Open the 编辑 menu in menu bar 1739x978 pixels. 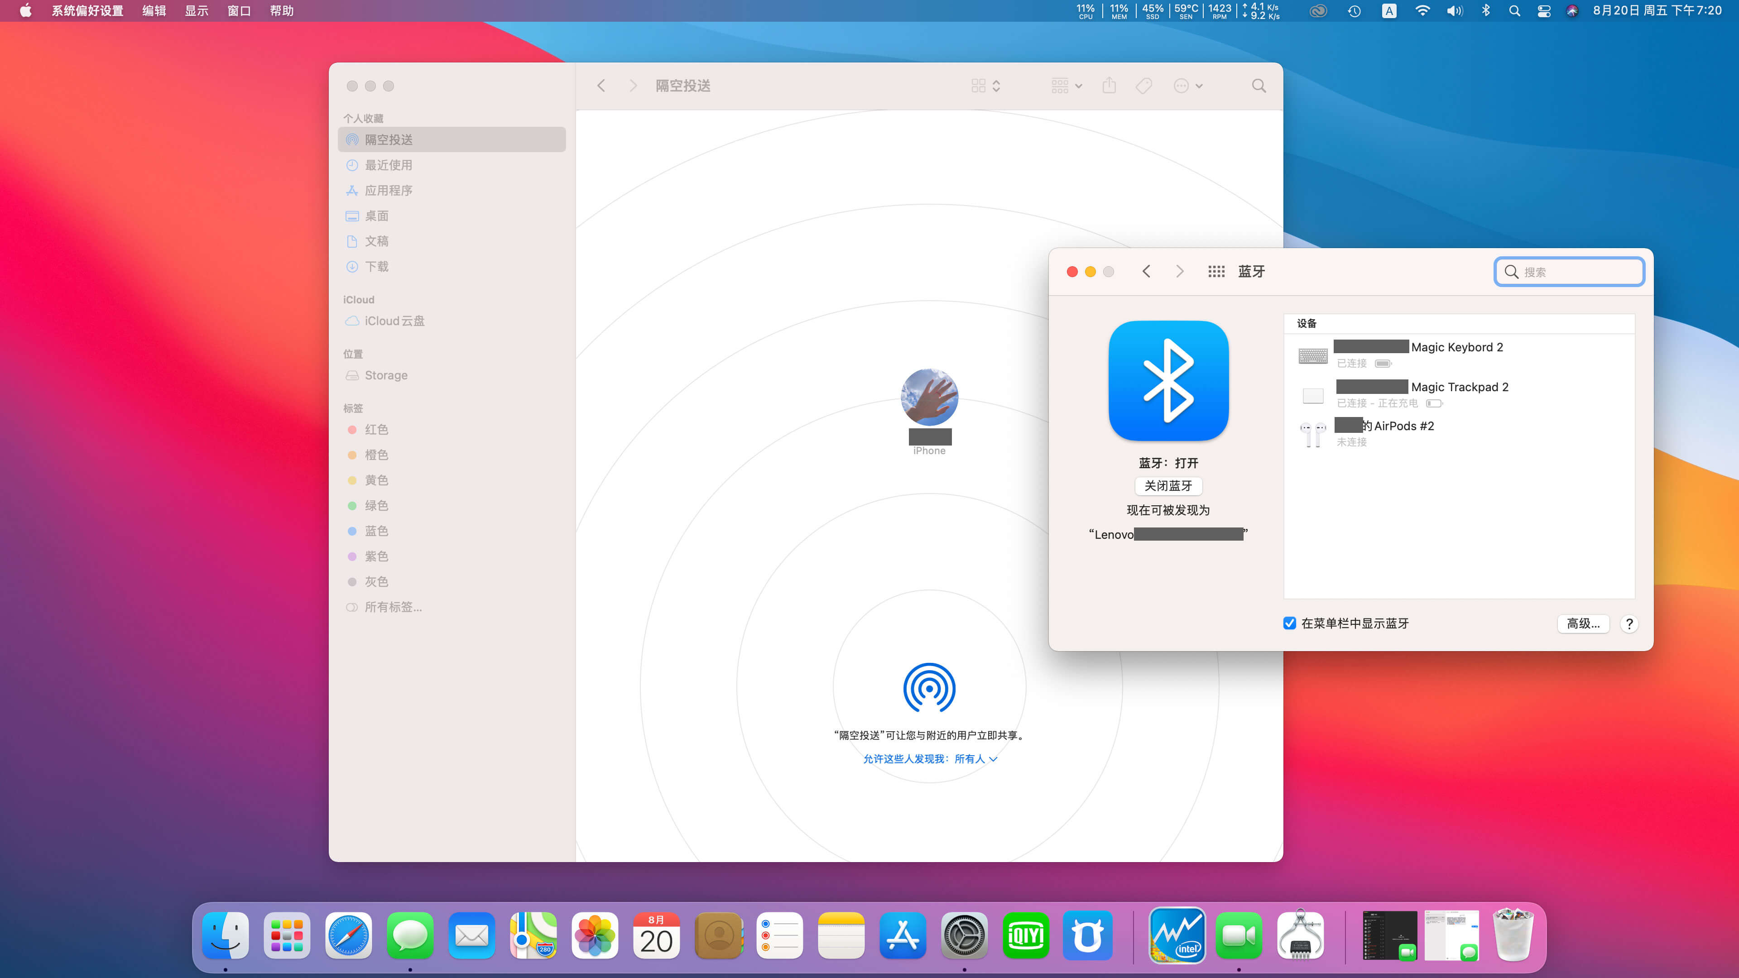click(x=154, y=11)
